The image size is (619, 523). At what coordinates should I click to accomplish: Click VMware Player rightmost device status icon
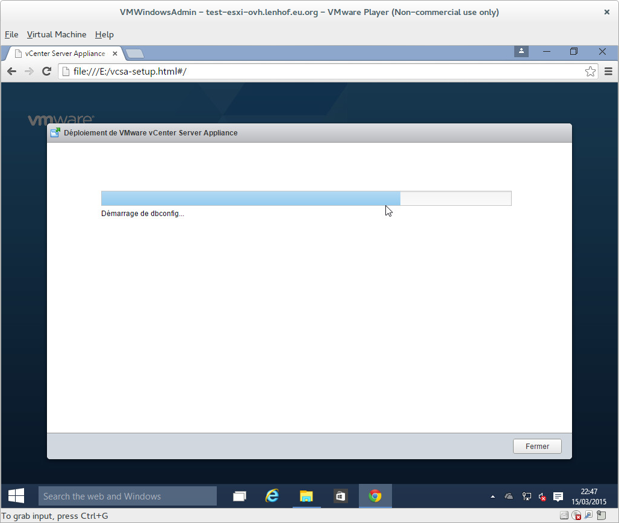(x=601, y=515)
